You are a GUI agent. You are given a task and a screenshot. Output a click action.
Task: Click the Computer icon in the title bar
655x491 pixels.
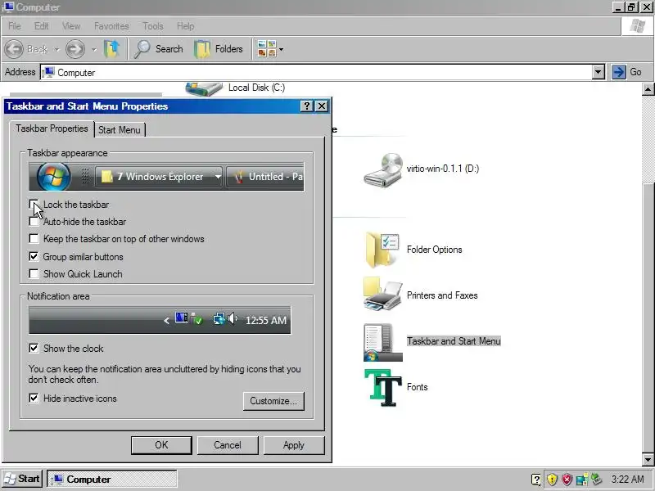click(x=8, y=7)
